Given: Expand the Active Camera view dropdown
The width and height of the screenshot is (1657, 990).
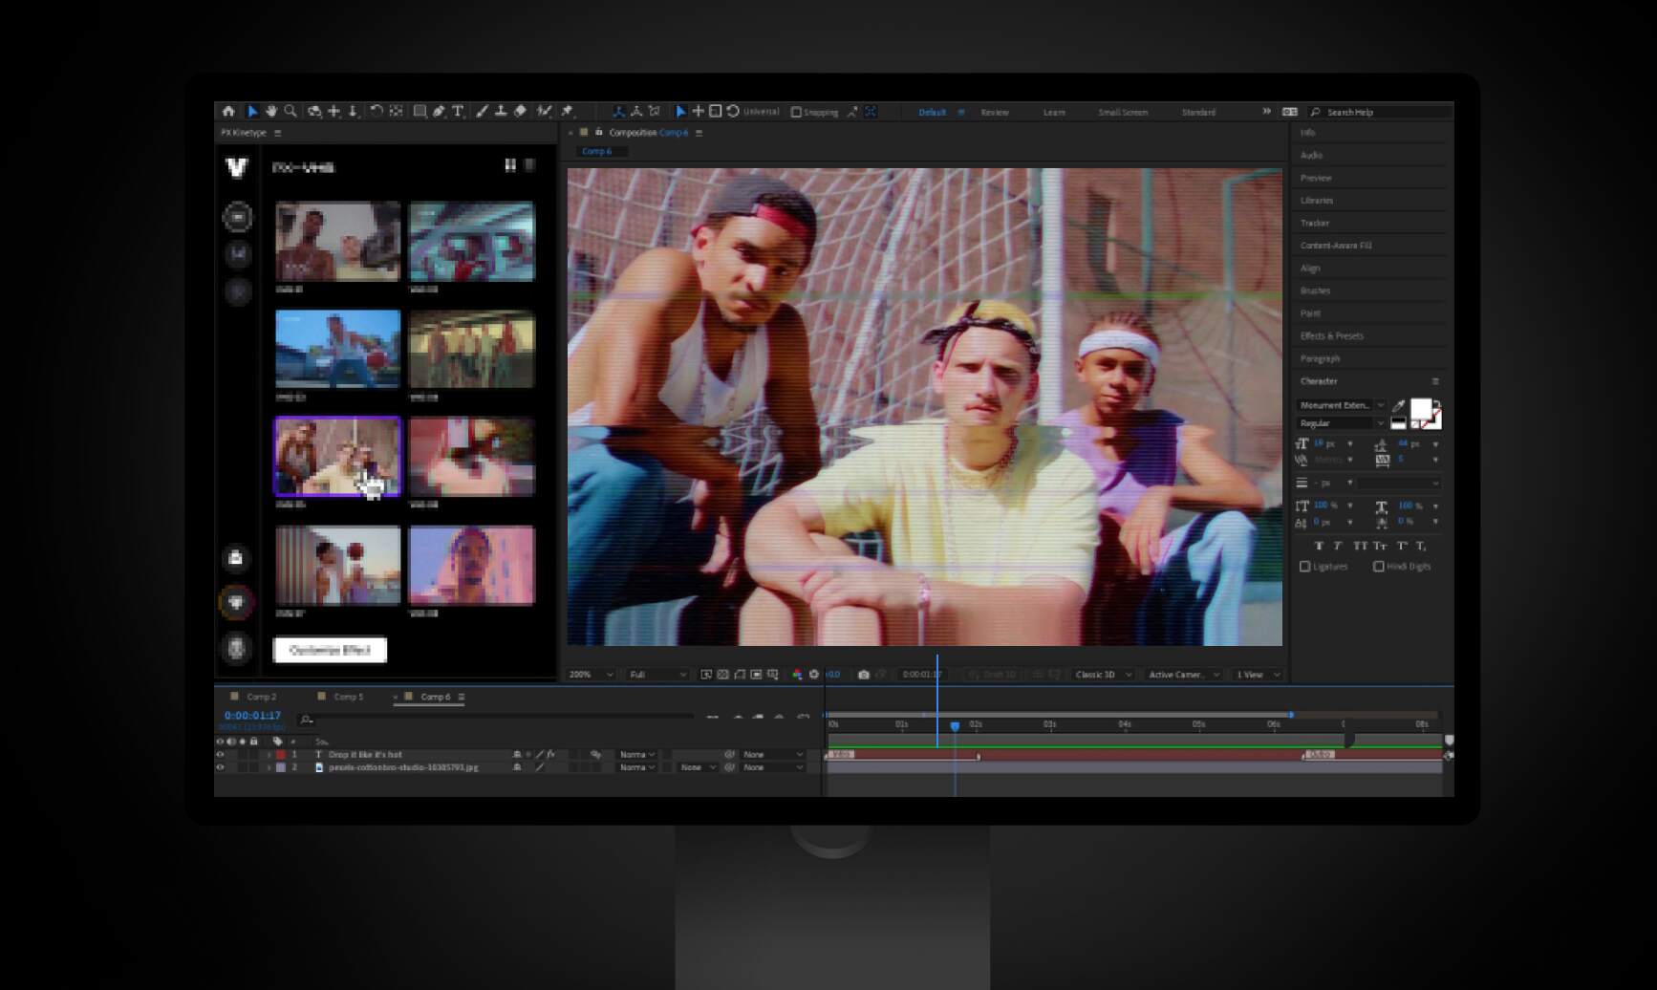Looking at the screenshot, I should (1183, 675).
